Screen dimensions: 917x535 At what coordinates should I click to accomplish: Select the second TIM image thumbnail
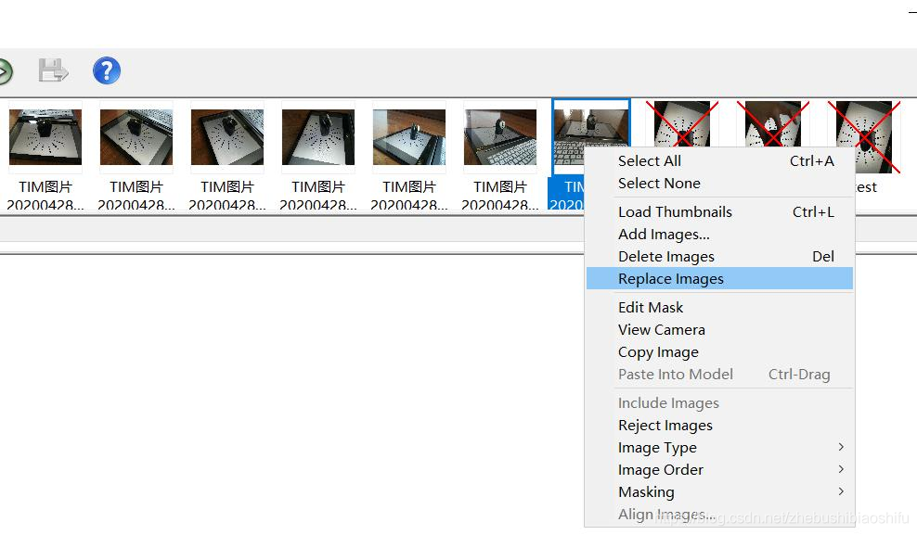click(136, 137)
